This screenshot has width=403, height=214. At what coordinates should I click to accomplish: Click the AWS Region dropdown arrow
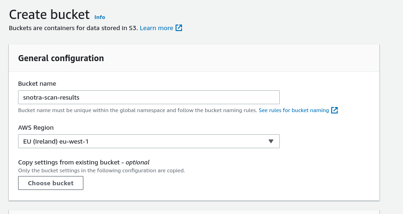(271, 141)
